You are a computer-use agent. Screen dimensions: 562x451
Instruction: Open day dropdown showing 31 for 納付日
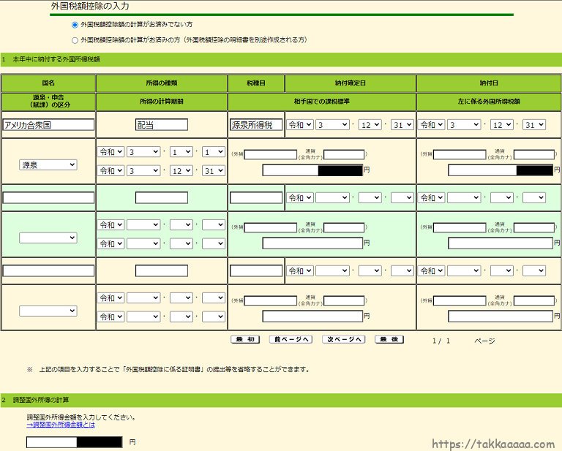534,124
